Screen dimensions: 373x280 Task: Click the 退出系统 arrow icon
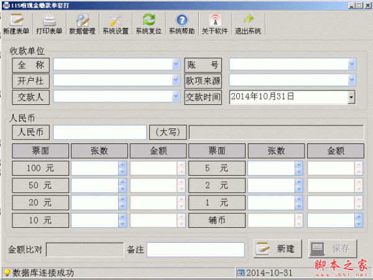[248, 19]
